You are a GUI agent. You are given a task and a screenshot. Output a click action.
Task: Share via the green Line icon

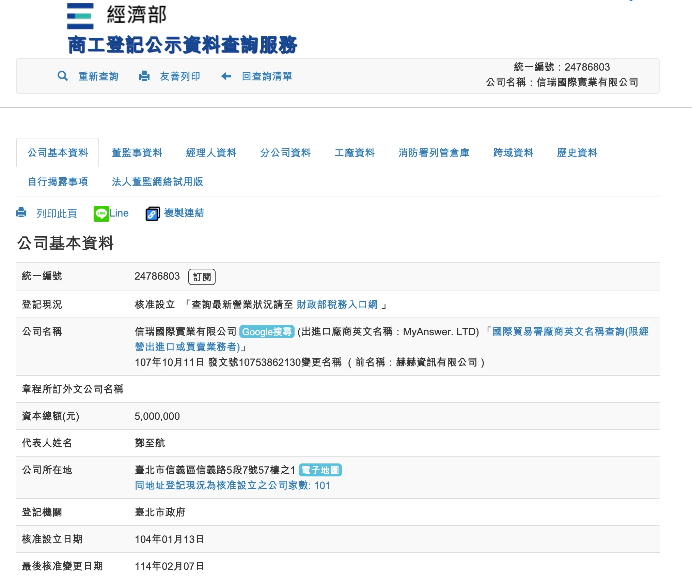click(101, 213)
